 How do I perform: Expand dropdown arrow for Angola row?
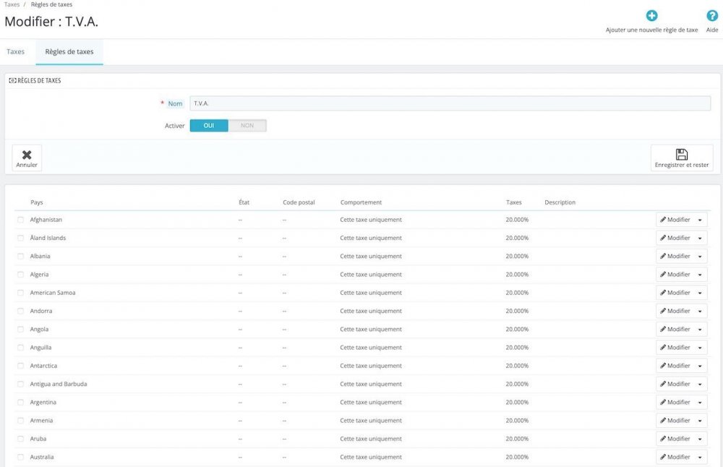(700, 329)
